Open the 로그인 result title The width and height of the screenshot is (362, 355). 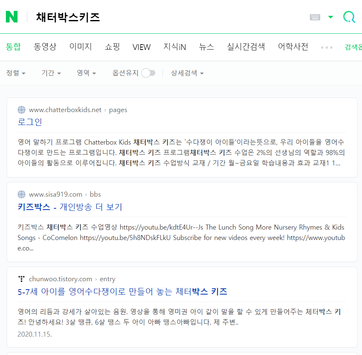(x=30, y=122)
